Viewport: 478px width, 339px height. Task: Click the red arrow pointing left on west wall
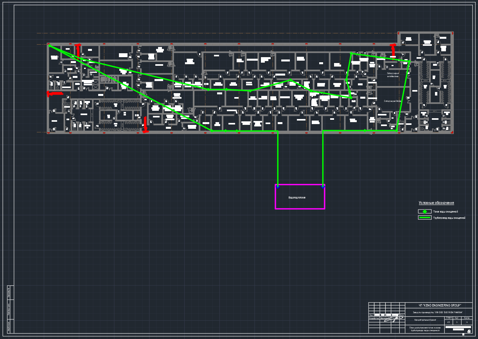click(54, 94)
